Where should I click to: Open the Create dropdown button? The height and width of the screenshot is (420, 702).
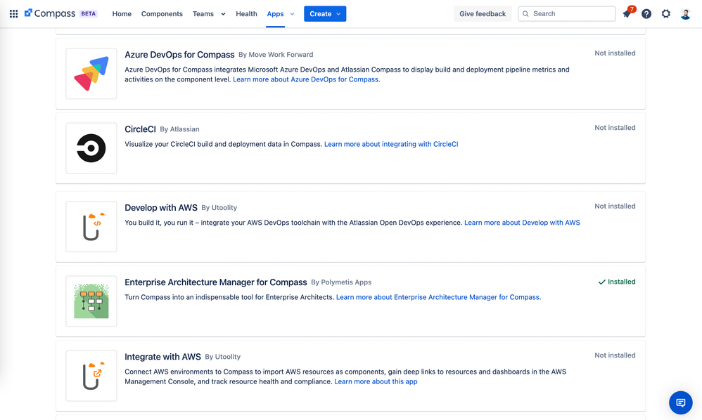[x=325, y=14]
